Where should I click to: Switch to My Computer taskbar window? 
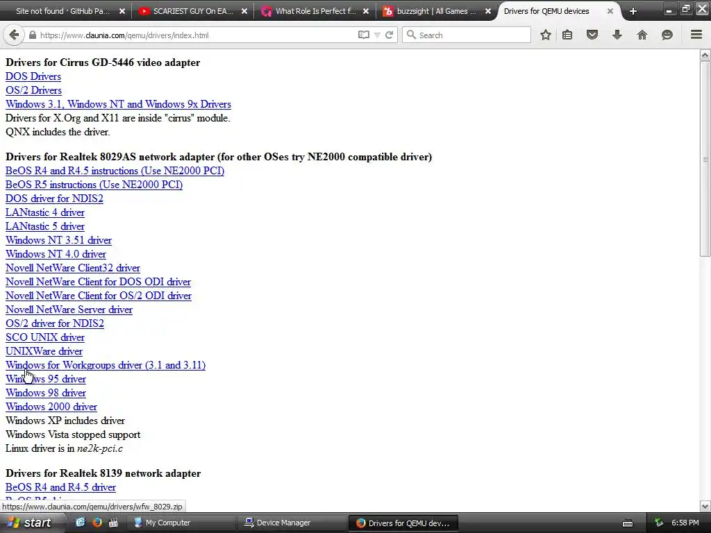click(x=181, y=523)
